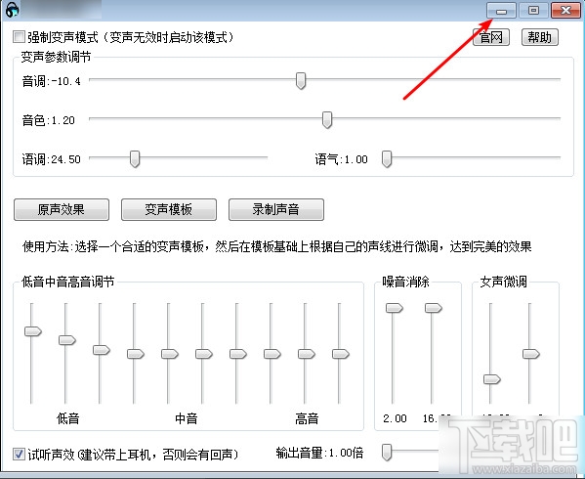The width and height of the screenshot is (585, 479).
Task: Click the second equalizer slider above 低音
Action: click(67, 340)
